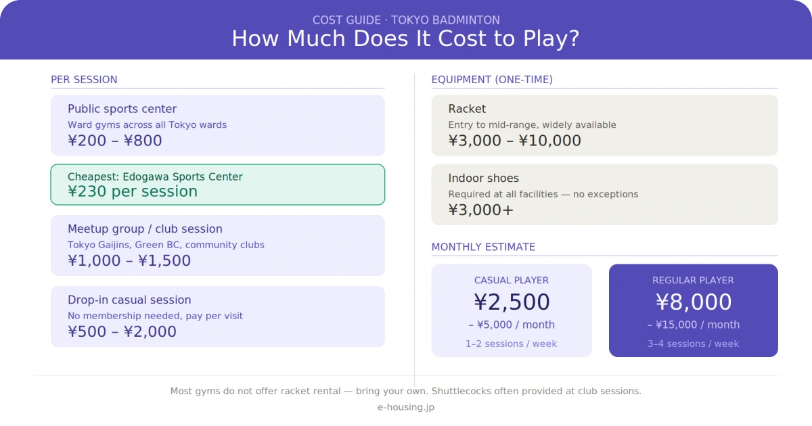Click the e-housing.jp link

406,407
